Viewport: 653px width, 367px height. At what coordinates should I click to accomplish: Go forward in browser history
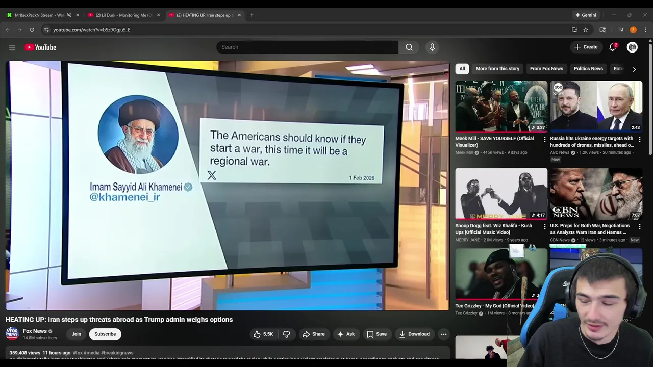pos(19,30)
